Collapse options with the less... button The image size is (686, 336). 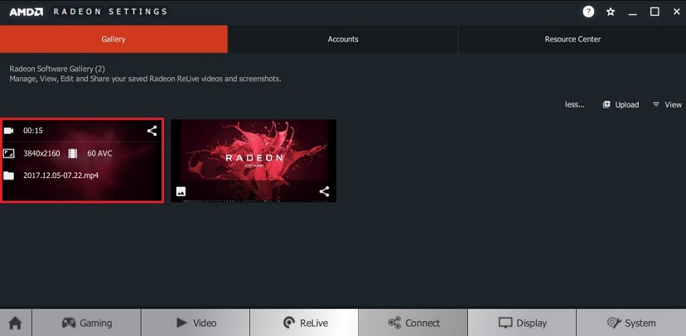[575, 105]
